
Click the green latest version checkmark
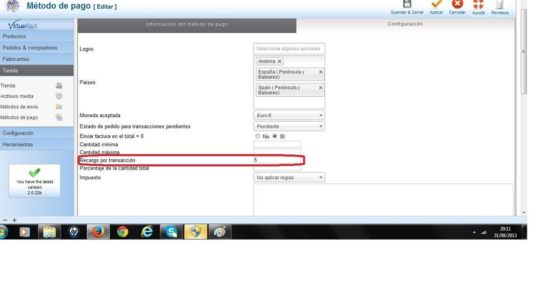point(34,172)
